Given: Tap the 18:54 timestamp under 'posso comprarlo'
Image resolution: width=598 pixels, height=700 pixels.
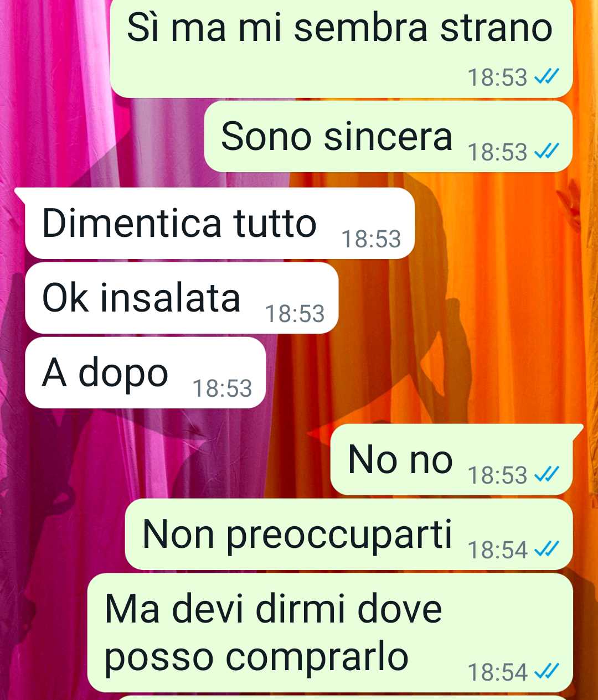Looking at the screenshot, I should [498, 672].
